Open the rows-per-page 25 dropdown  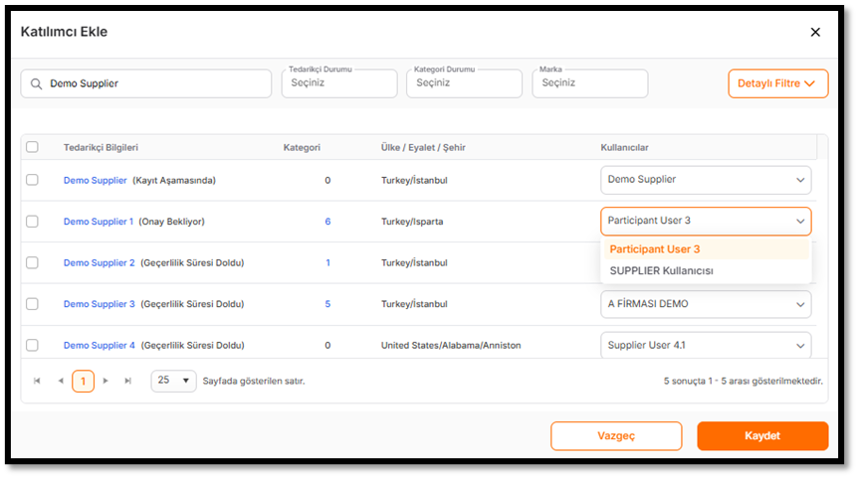tap(173, 381)
